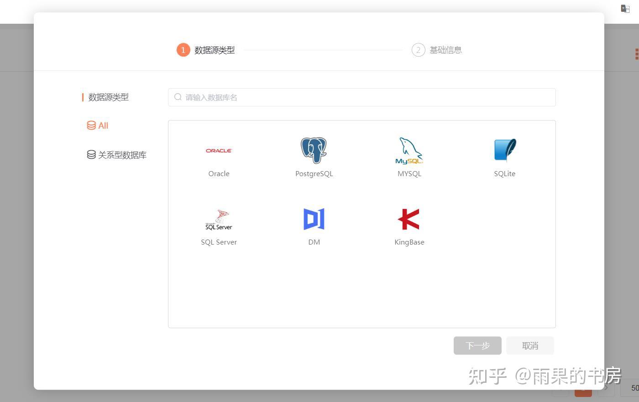Click step 1 数据源类型 indicator
639x402 pixels.
click(206, 50)
